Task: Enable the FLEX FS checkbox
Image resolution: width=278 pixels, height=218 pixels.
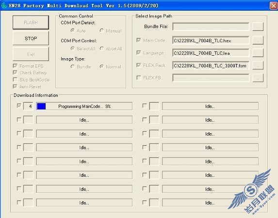Action: pos(139,78)
